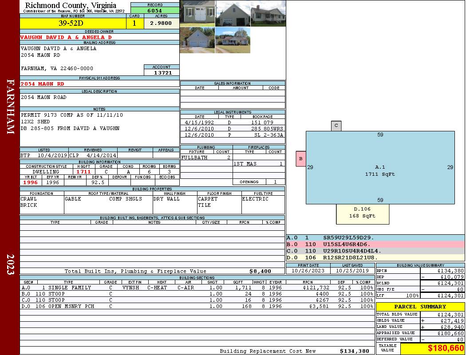Click the red year built 1996 value
This screenshot has height=355, width=466.
click(x=31, y=182)
